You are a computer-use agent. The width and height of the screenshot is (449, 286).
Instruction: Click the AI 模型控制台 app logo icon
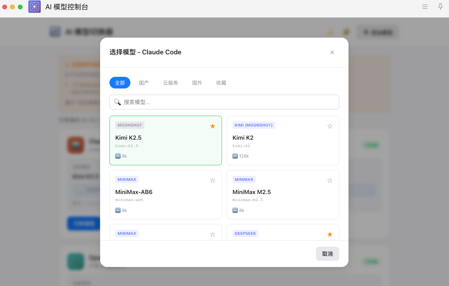tap(35, 7)
